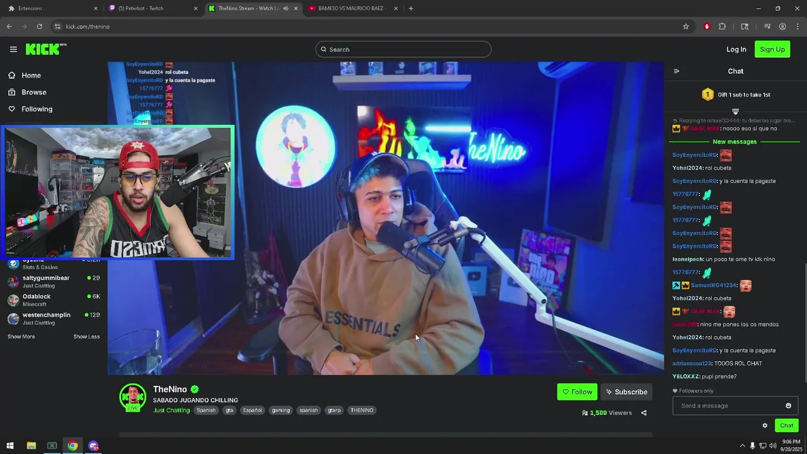Open TheNino channel avatar
The height and width of the screenshot is (454, 807).
tap(133, 397)
